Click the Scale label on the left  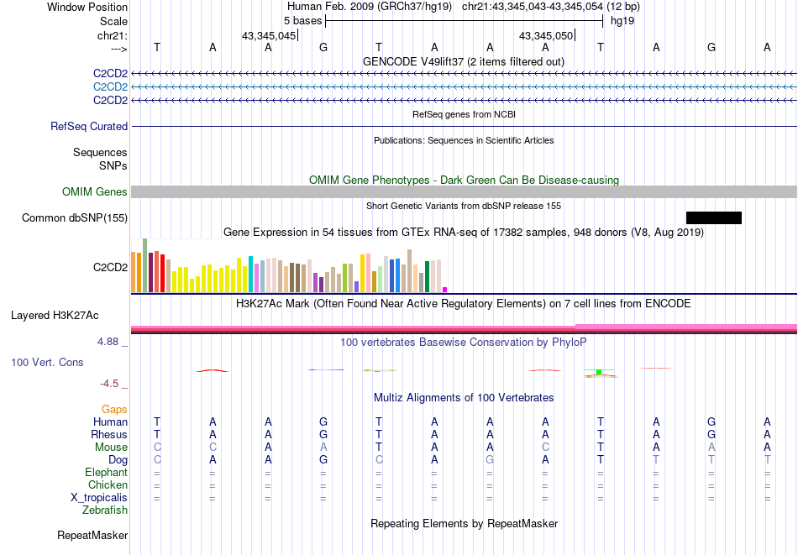point(113,21)
